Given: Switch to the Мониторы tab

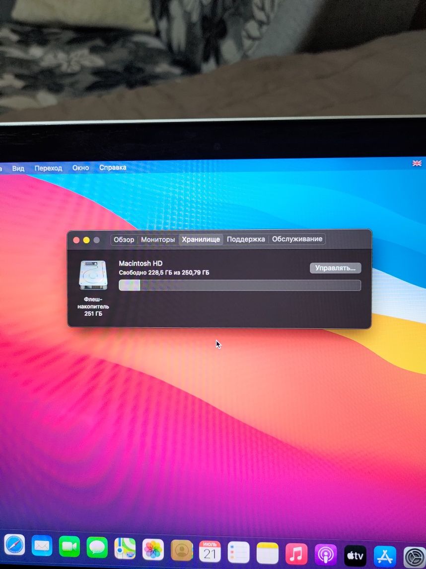Looking at the screenshot, I should click(158, 240).
